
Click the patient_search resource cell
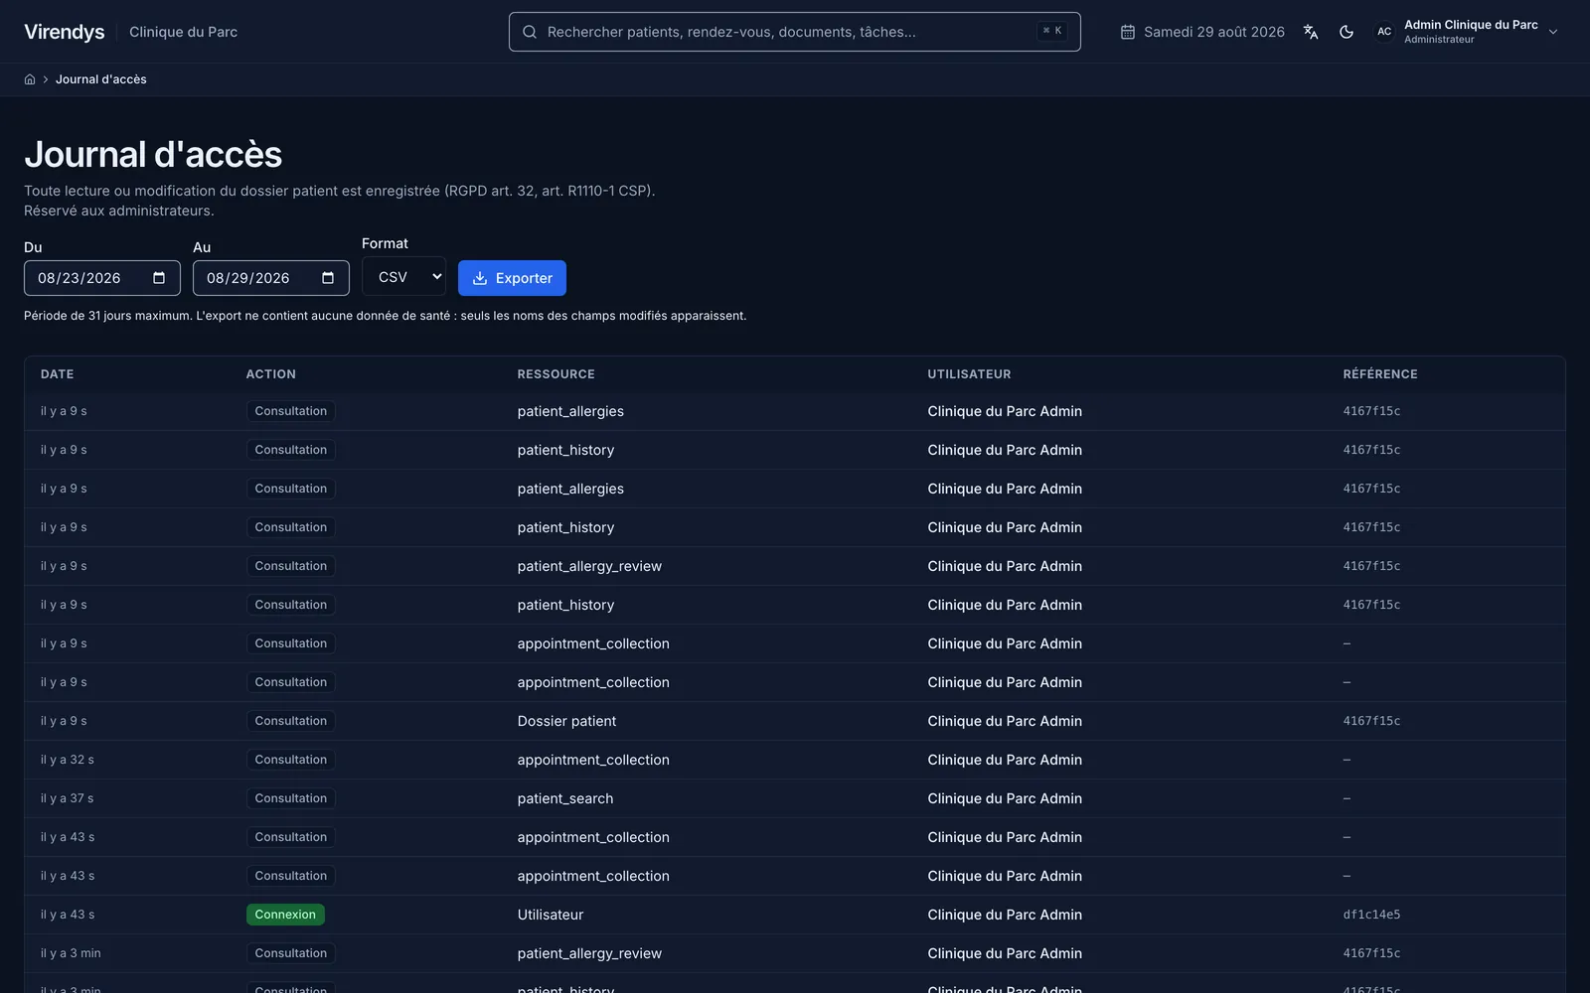565,798
